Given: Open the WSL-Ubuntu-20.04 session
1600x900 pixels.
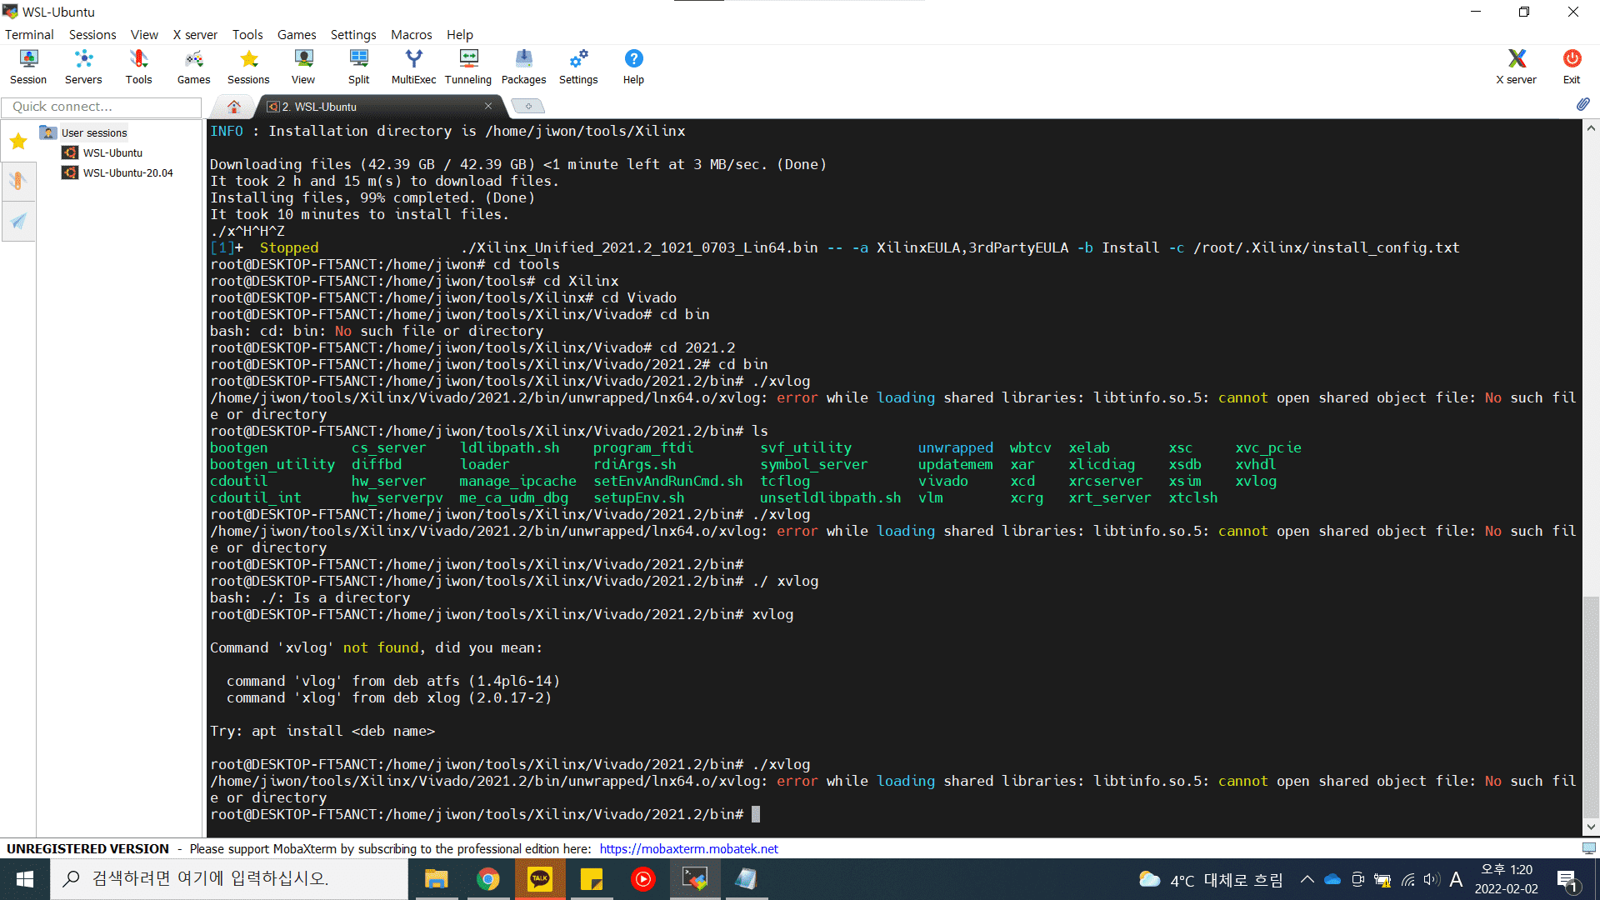Looking at the screenshot, I should (x=127, y=172).
